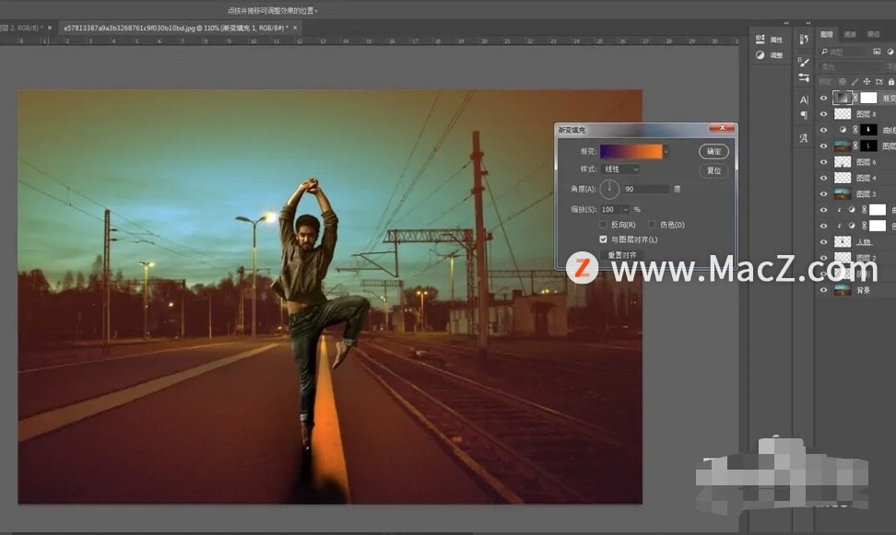Enable 仿色(D) dither checkbox
This screenshot has height=535, width=896.
coord(652,225)
